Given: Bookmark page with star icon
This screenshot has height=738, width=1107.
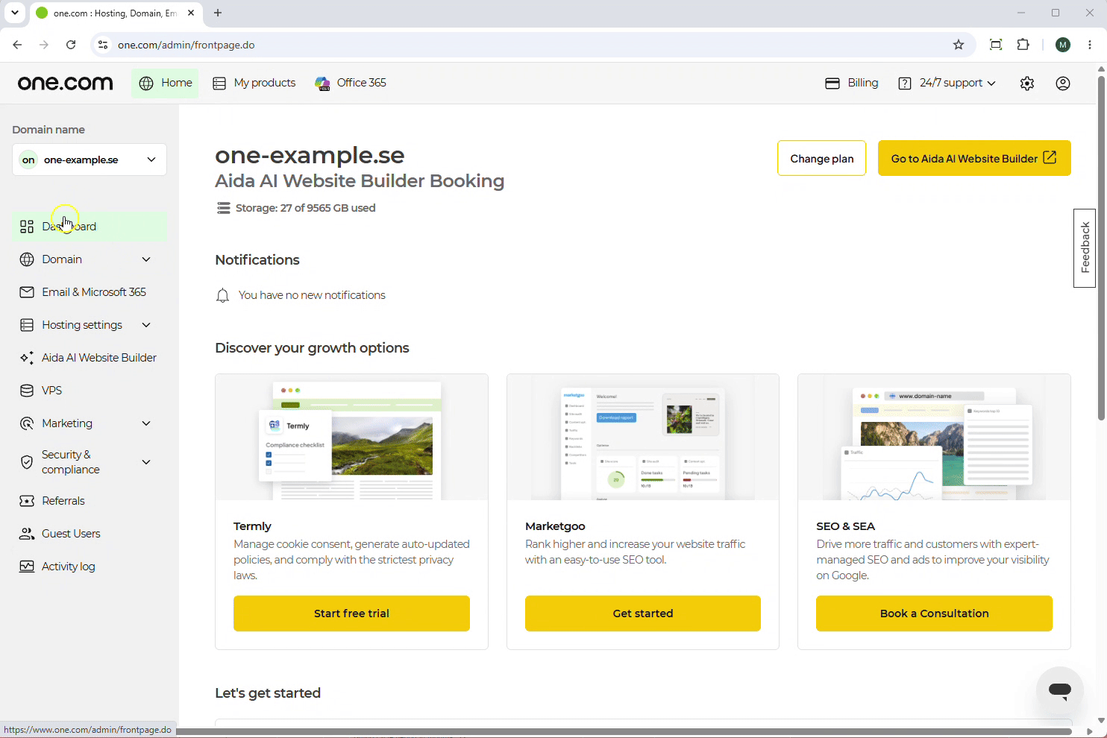Looking at the screenshot, I should pos(959,45).
